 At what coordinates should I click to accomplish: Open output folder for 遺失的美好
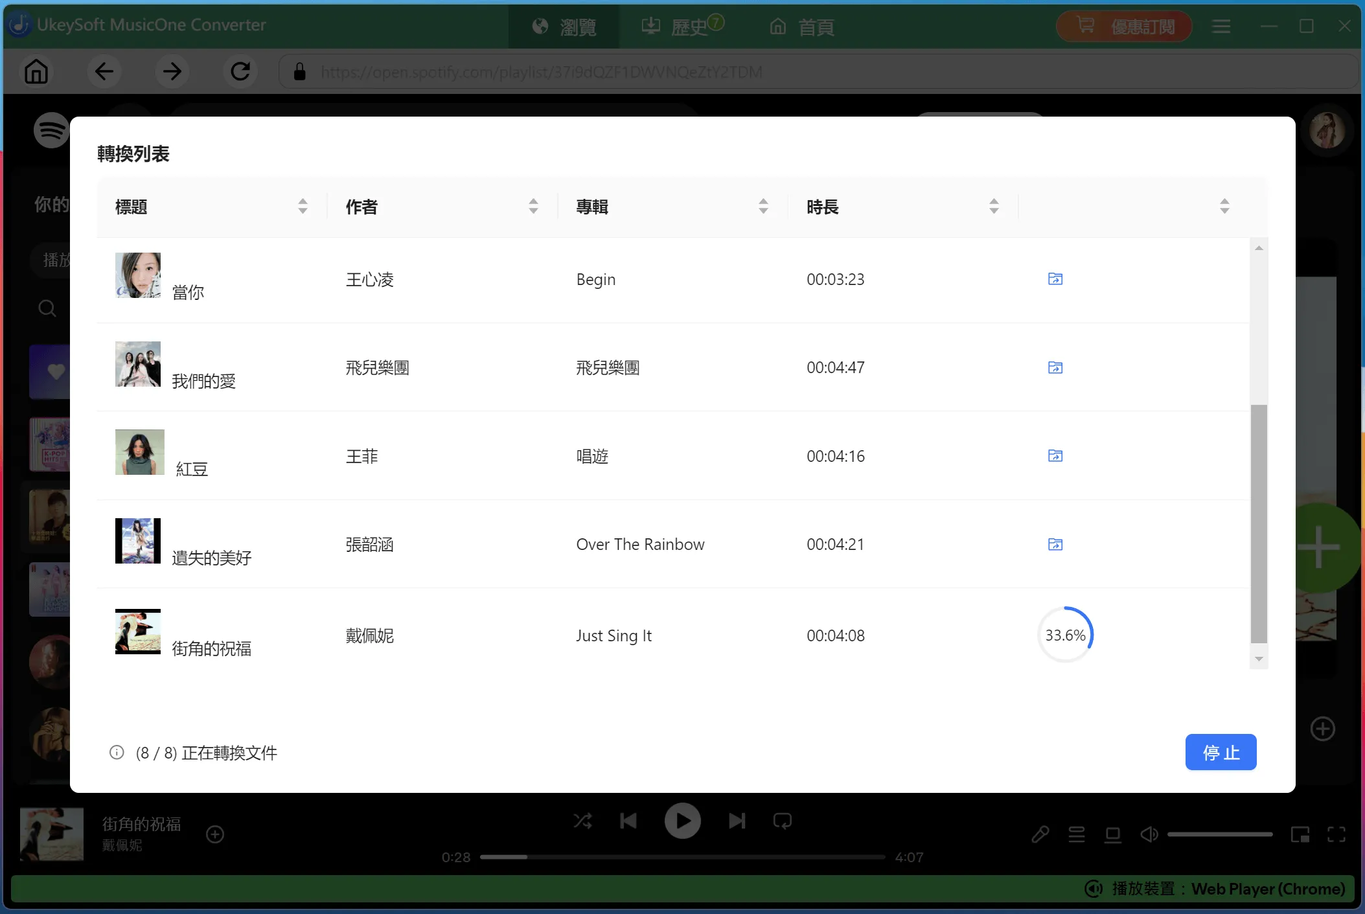point(1055,544)
